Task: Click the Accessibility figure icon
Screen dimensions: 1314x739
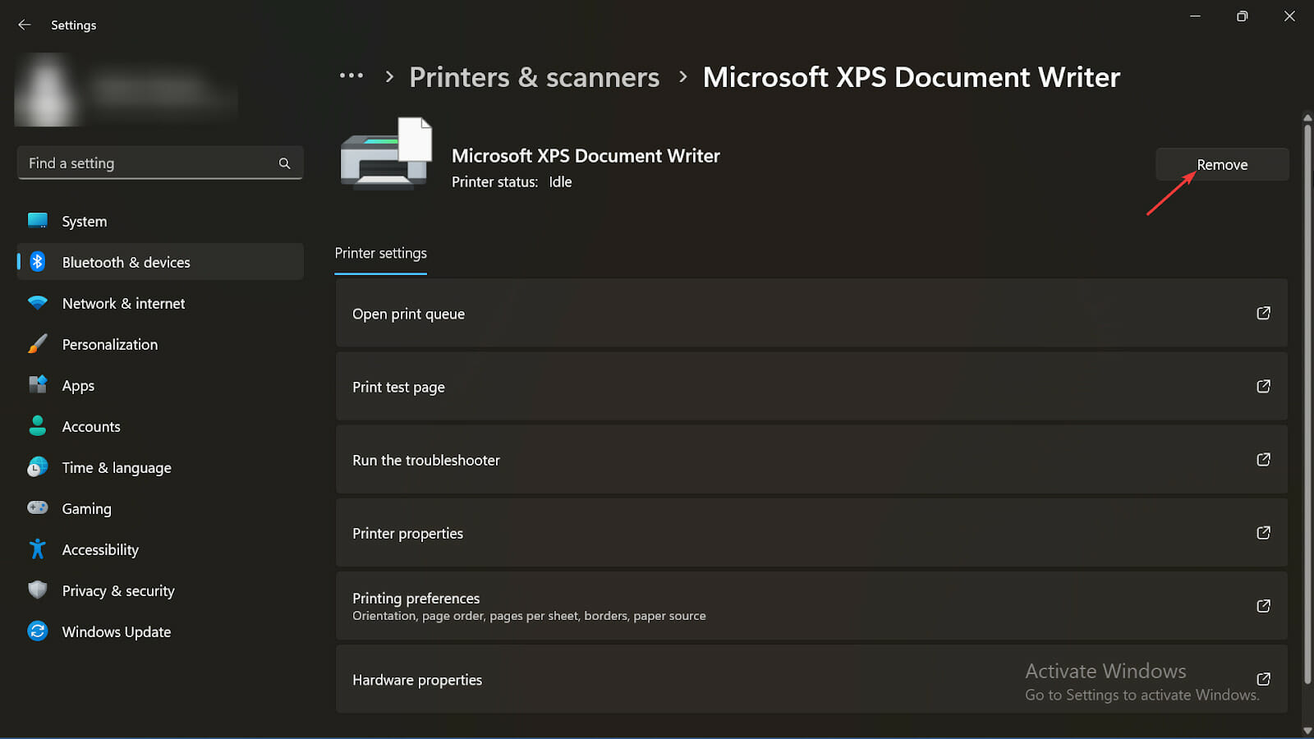Action: coord(37,549)
